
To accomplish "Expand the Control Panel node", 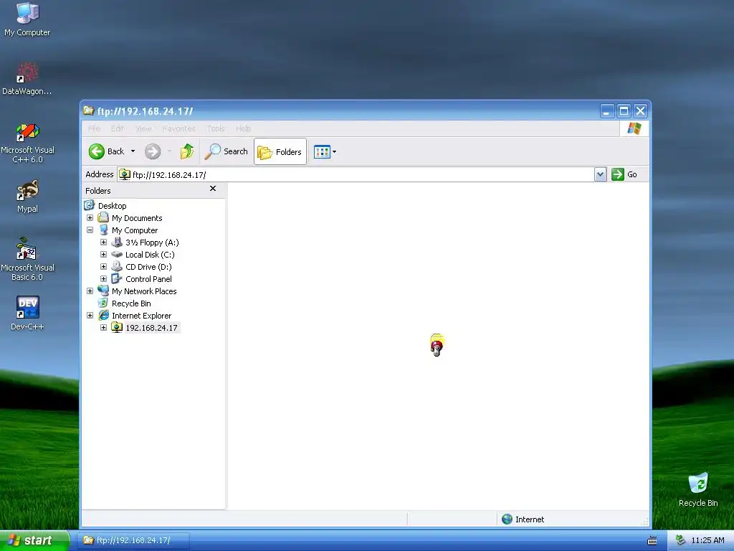I will pos(103,279).
